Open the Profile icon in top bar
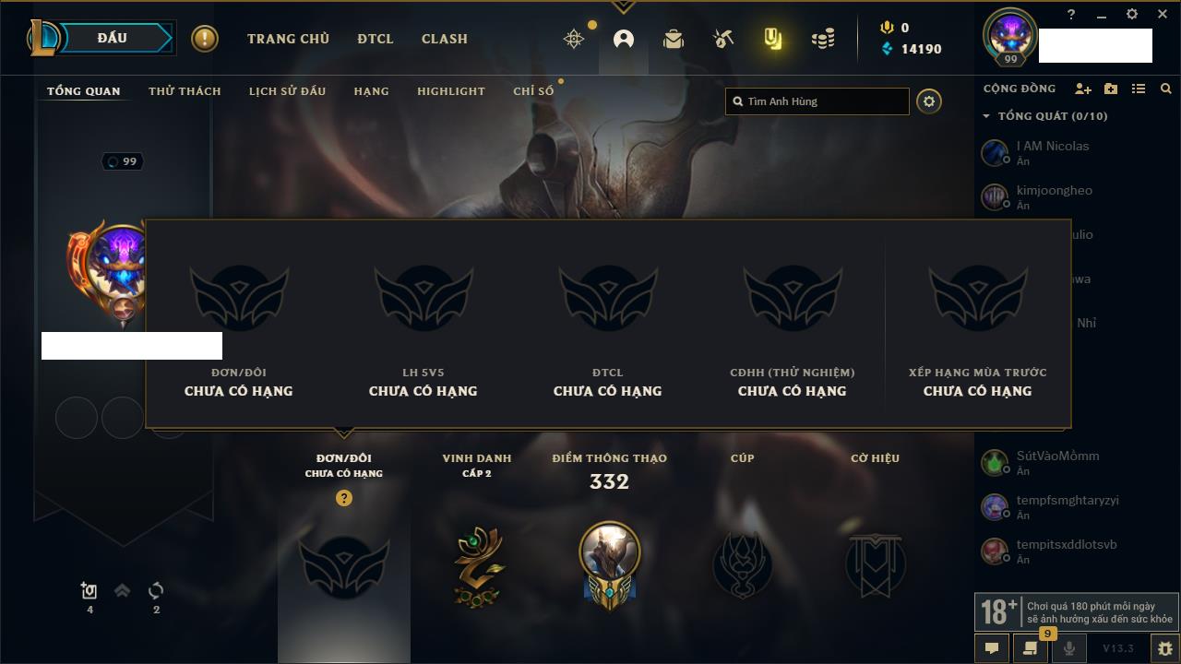Screen dimensions: 1181x664 coord(624,39)
